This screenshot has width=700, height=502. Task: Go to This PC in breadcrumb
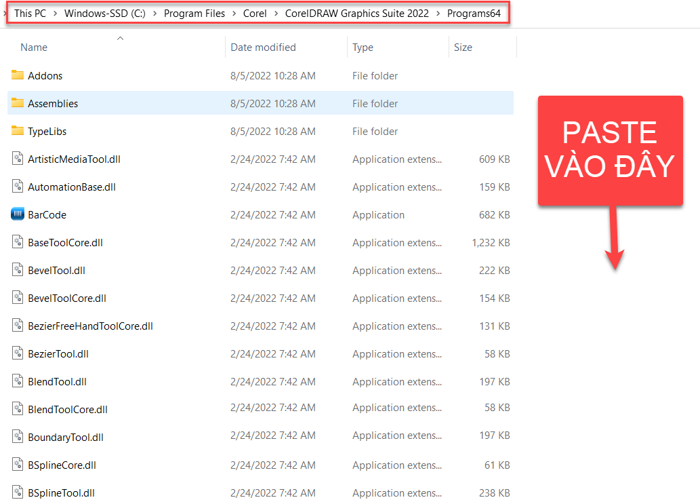(30, 14)
